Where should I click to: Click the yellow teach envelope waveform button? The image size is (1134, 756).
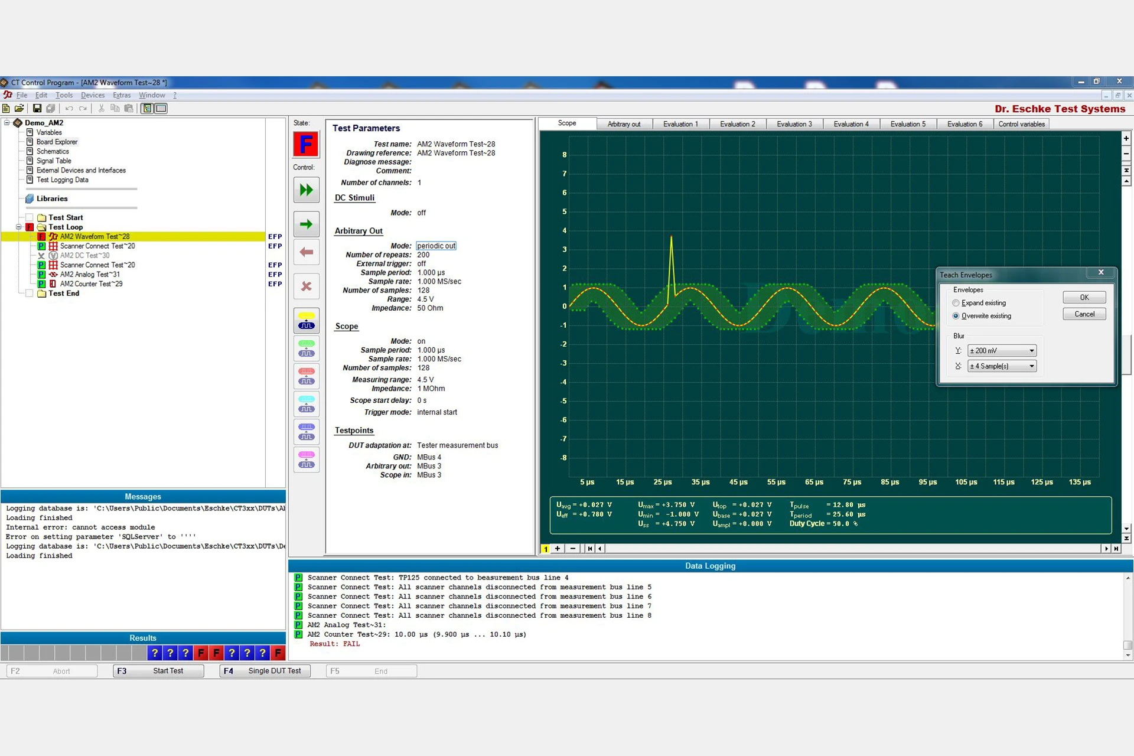tap(306, 321)
